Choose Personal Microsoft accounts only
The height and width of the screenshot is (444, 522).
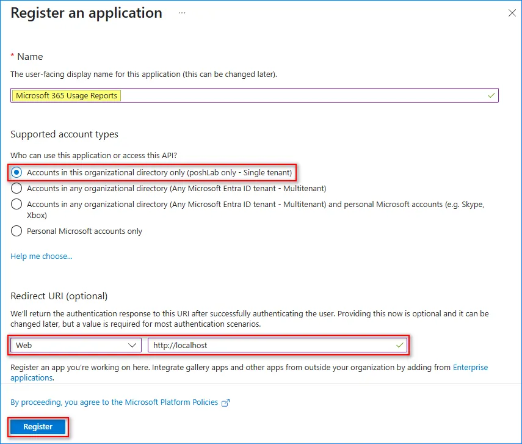coord(16,231)
